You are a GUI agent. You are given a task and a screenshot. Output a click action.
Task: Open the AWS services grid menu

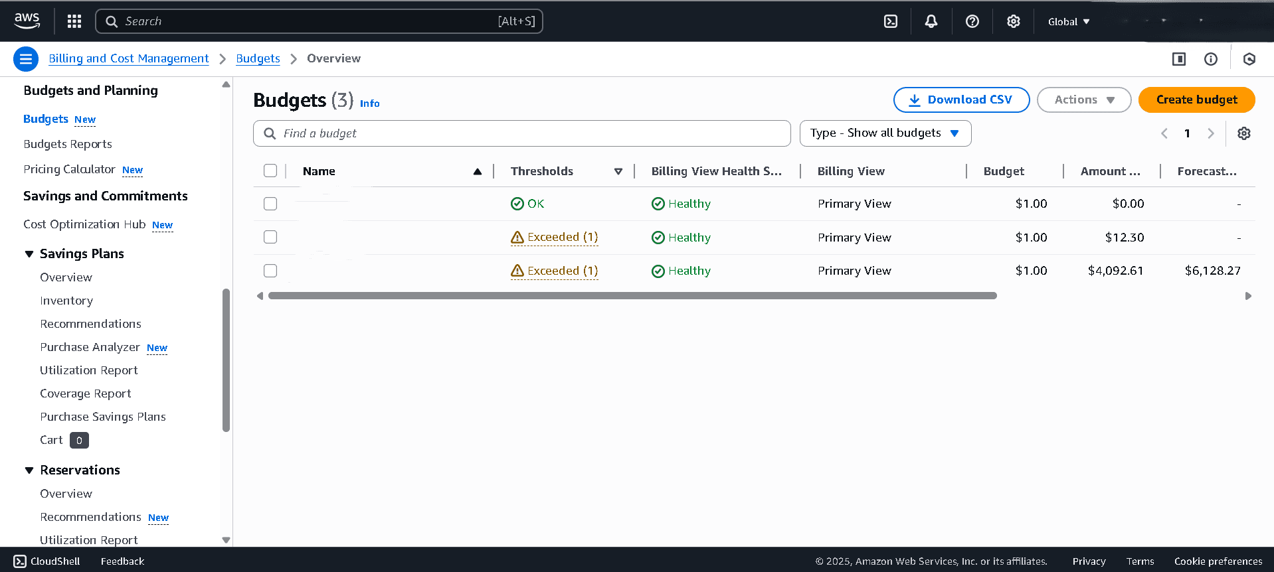click(74, 21)
